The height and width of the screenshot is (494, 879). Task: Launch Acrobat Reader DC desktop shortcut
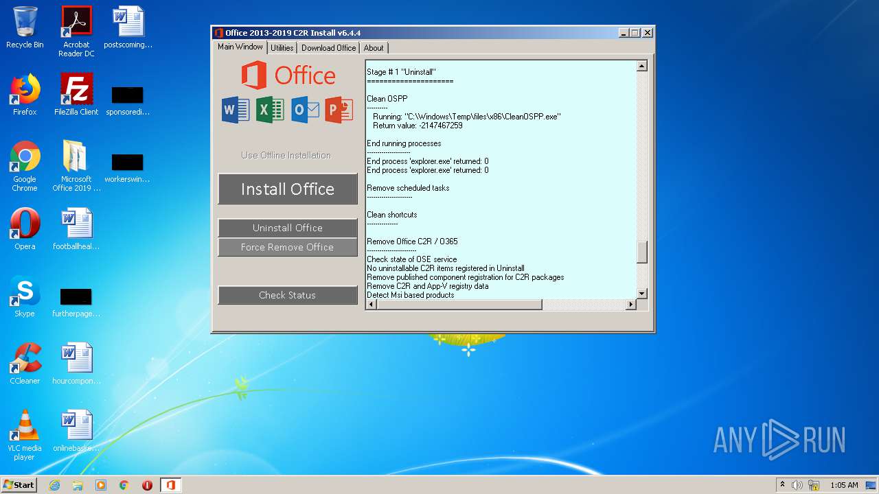76,32
